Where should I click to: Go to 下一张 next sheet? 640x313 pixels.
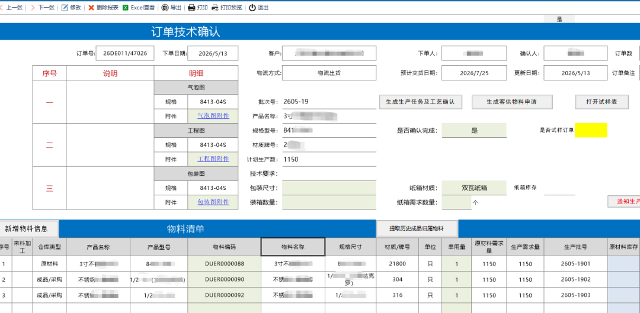[x=46, y=8]
